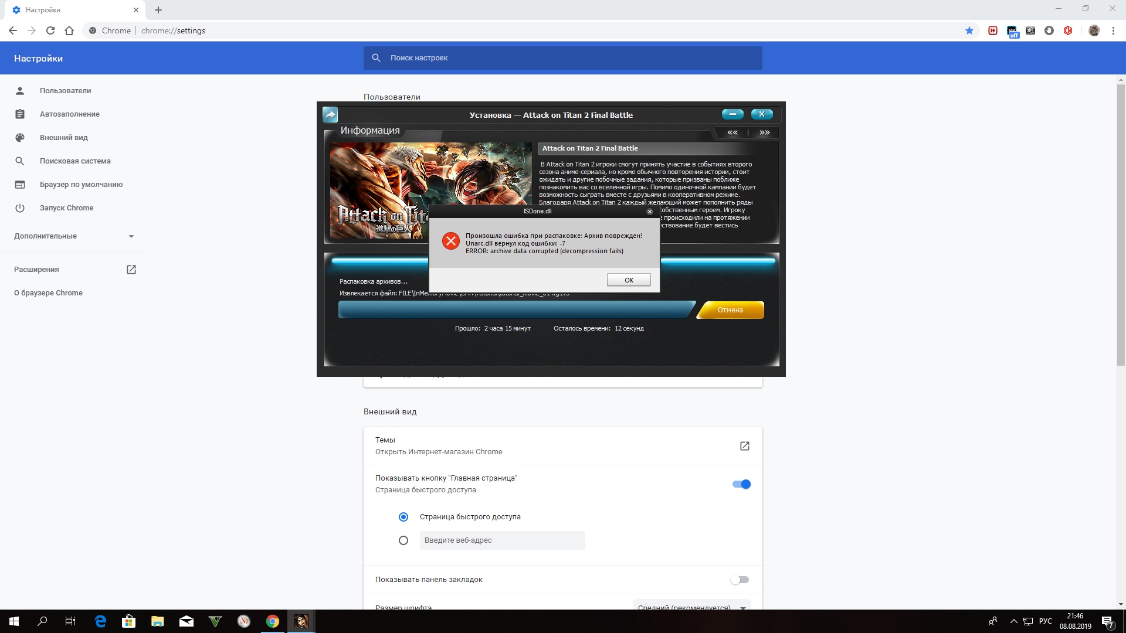This screenshot has width=1126, height=633.
Task: Open the font size dropdown
Action: click(x=691, y=606)
